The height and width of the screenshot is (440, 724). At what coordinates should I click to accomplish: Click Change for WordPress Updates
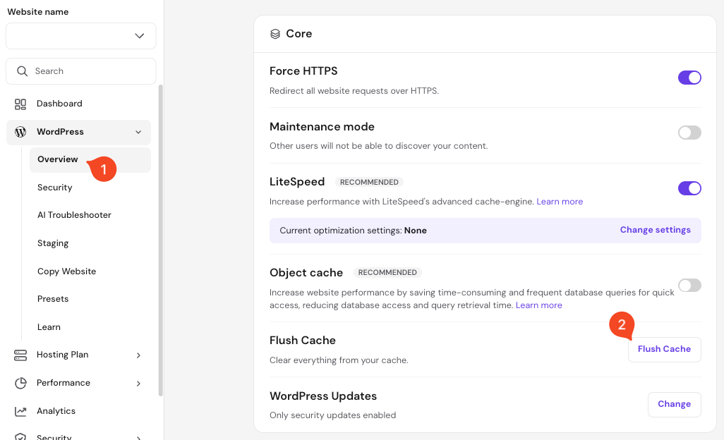pos(674,405)
